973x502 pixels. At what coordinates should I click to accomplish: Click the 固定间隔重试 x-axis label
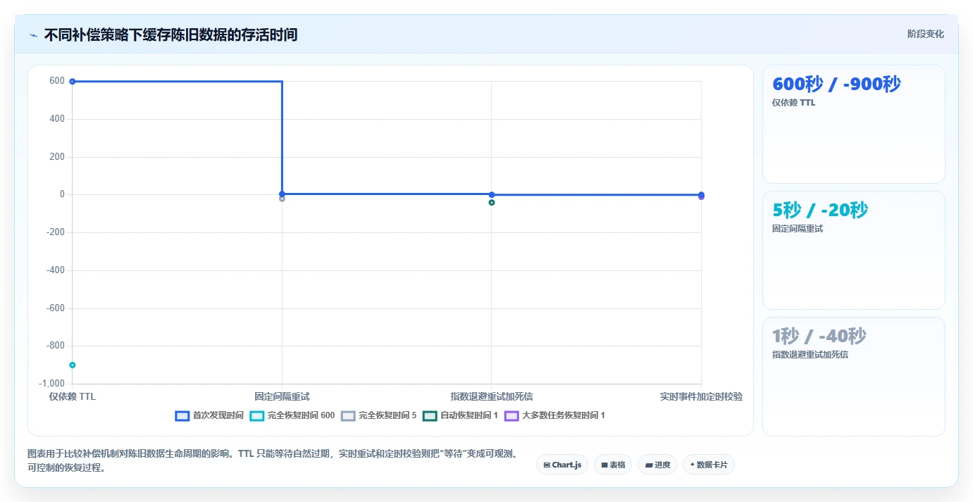tap(282, 396)
